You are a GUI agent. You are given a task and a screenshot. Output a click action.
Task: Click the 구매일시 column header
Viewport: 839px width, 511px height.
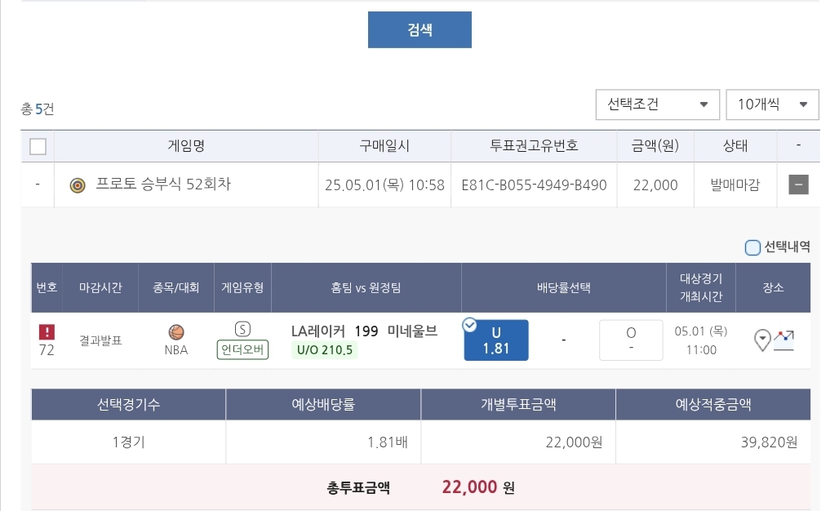384,147
